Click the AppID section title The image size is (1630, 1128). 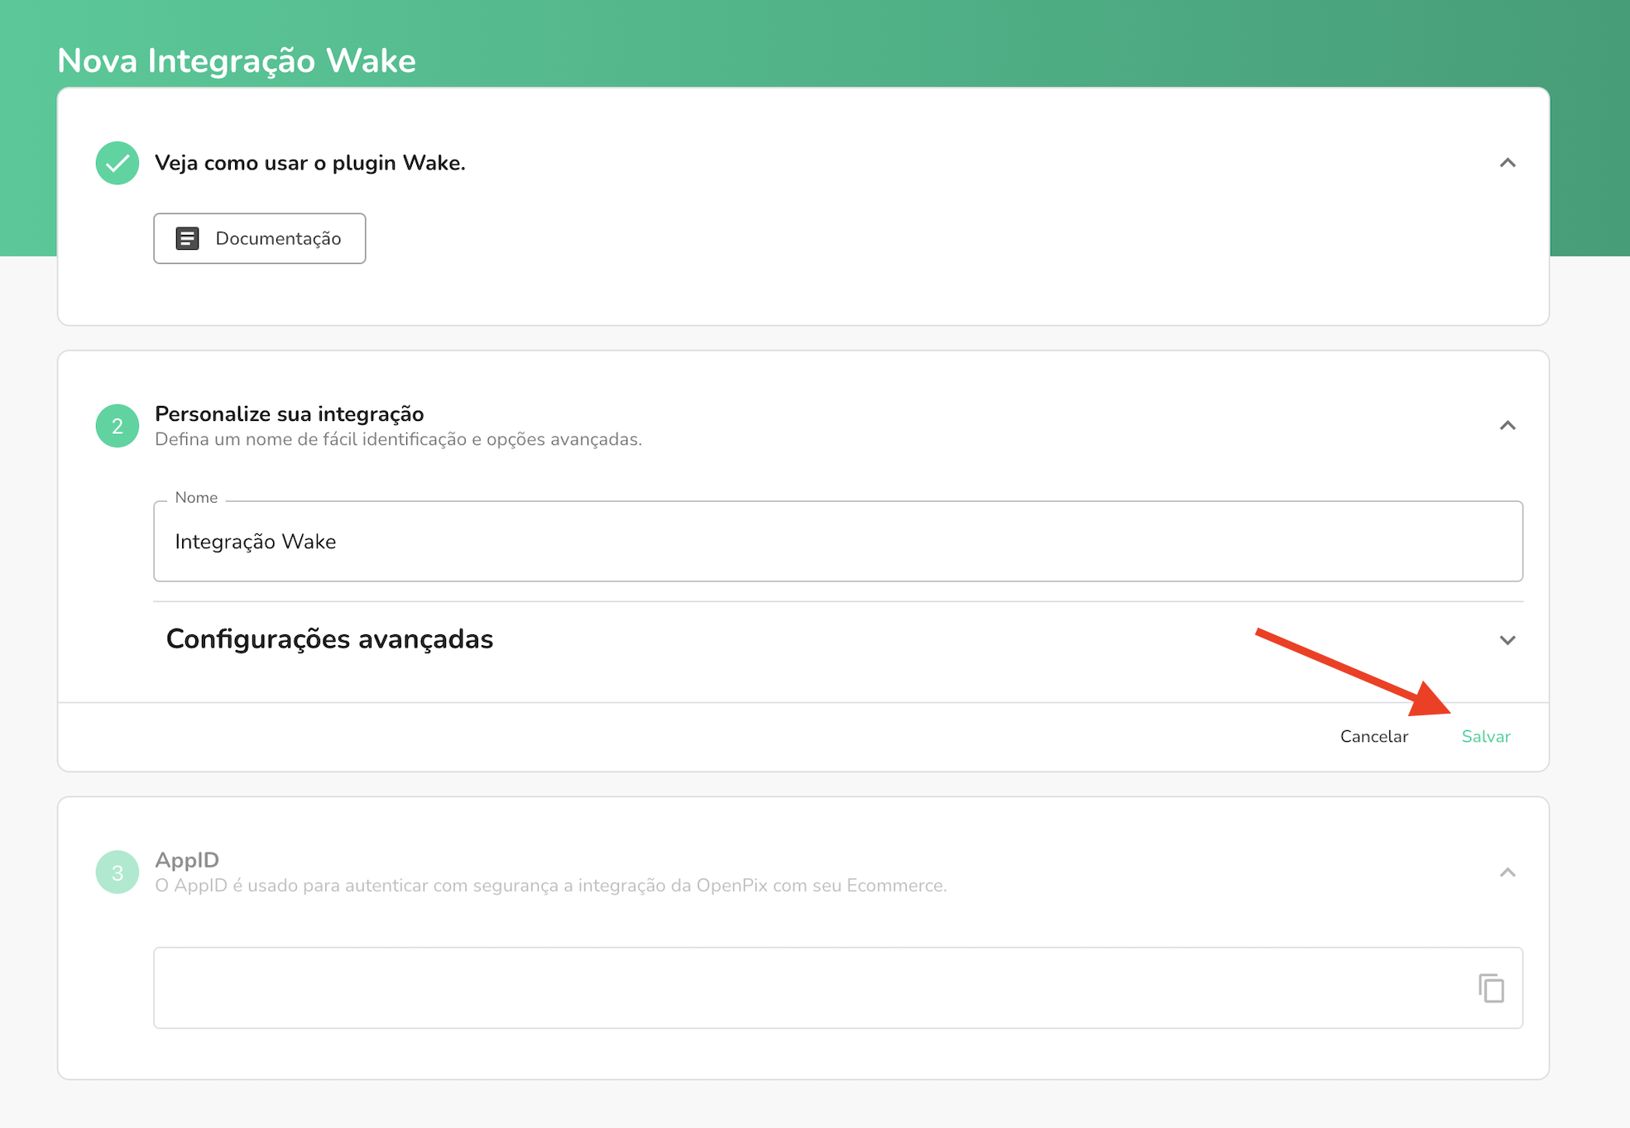(187, 860)
